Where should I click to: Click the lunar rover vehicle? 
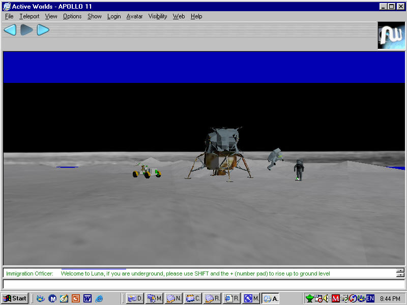click(147, 170)
